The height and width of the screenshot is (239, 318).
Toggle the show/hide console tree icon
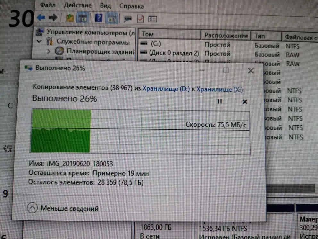point(82,19)
